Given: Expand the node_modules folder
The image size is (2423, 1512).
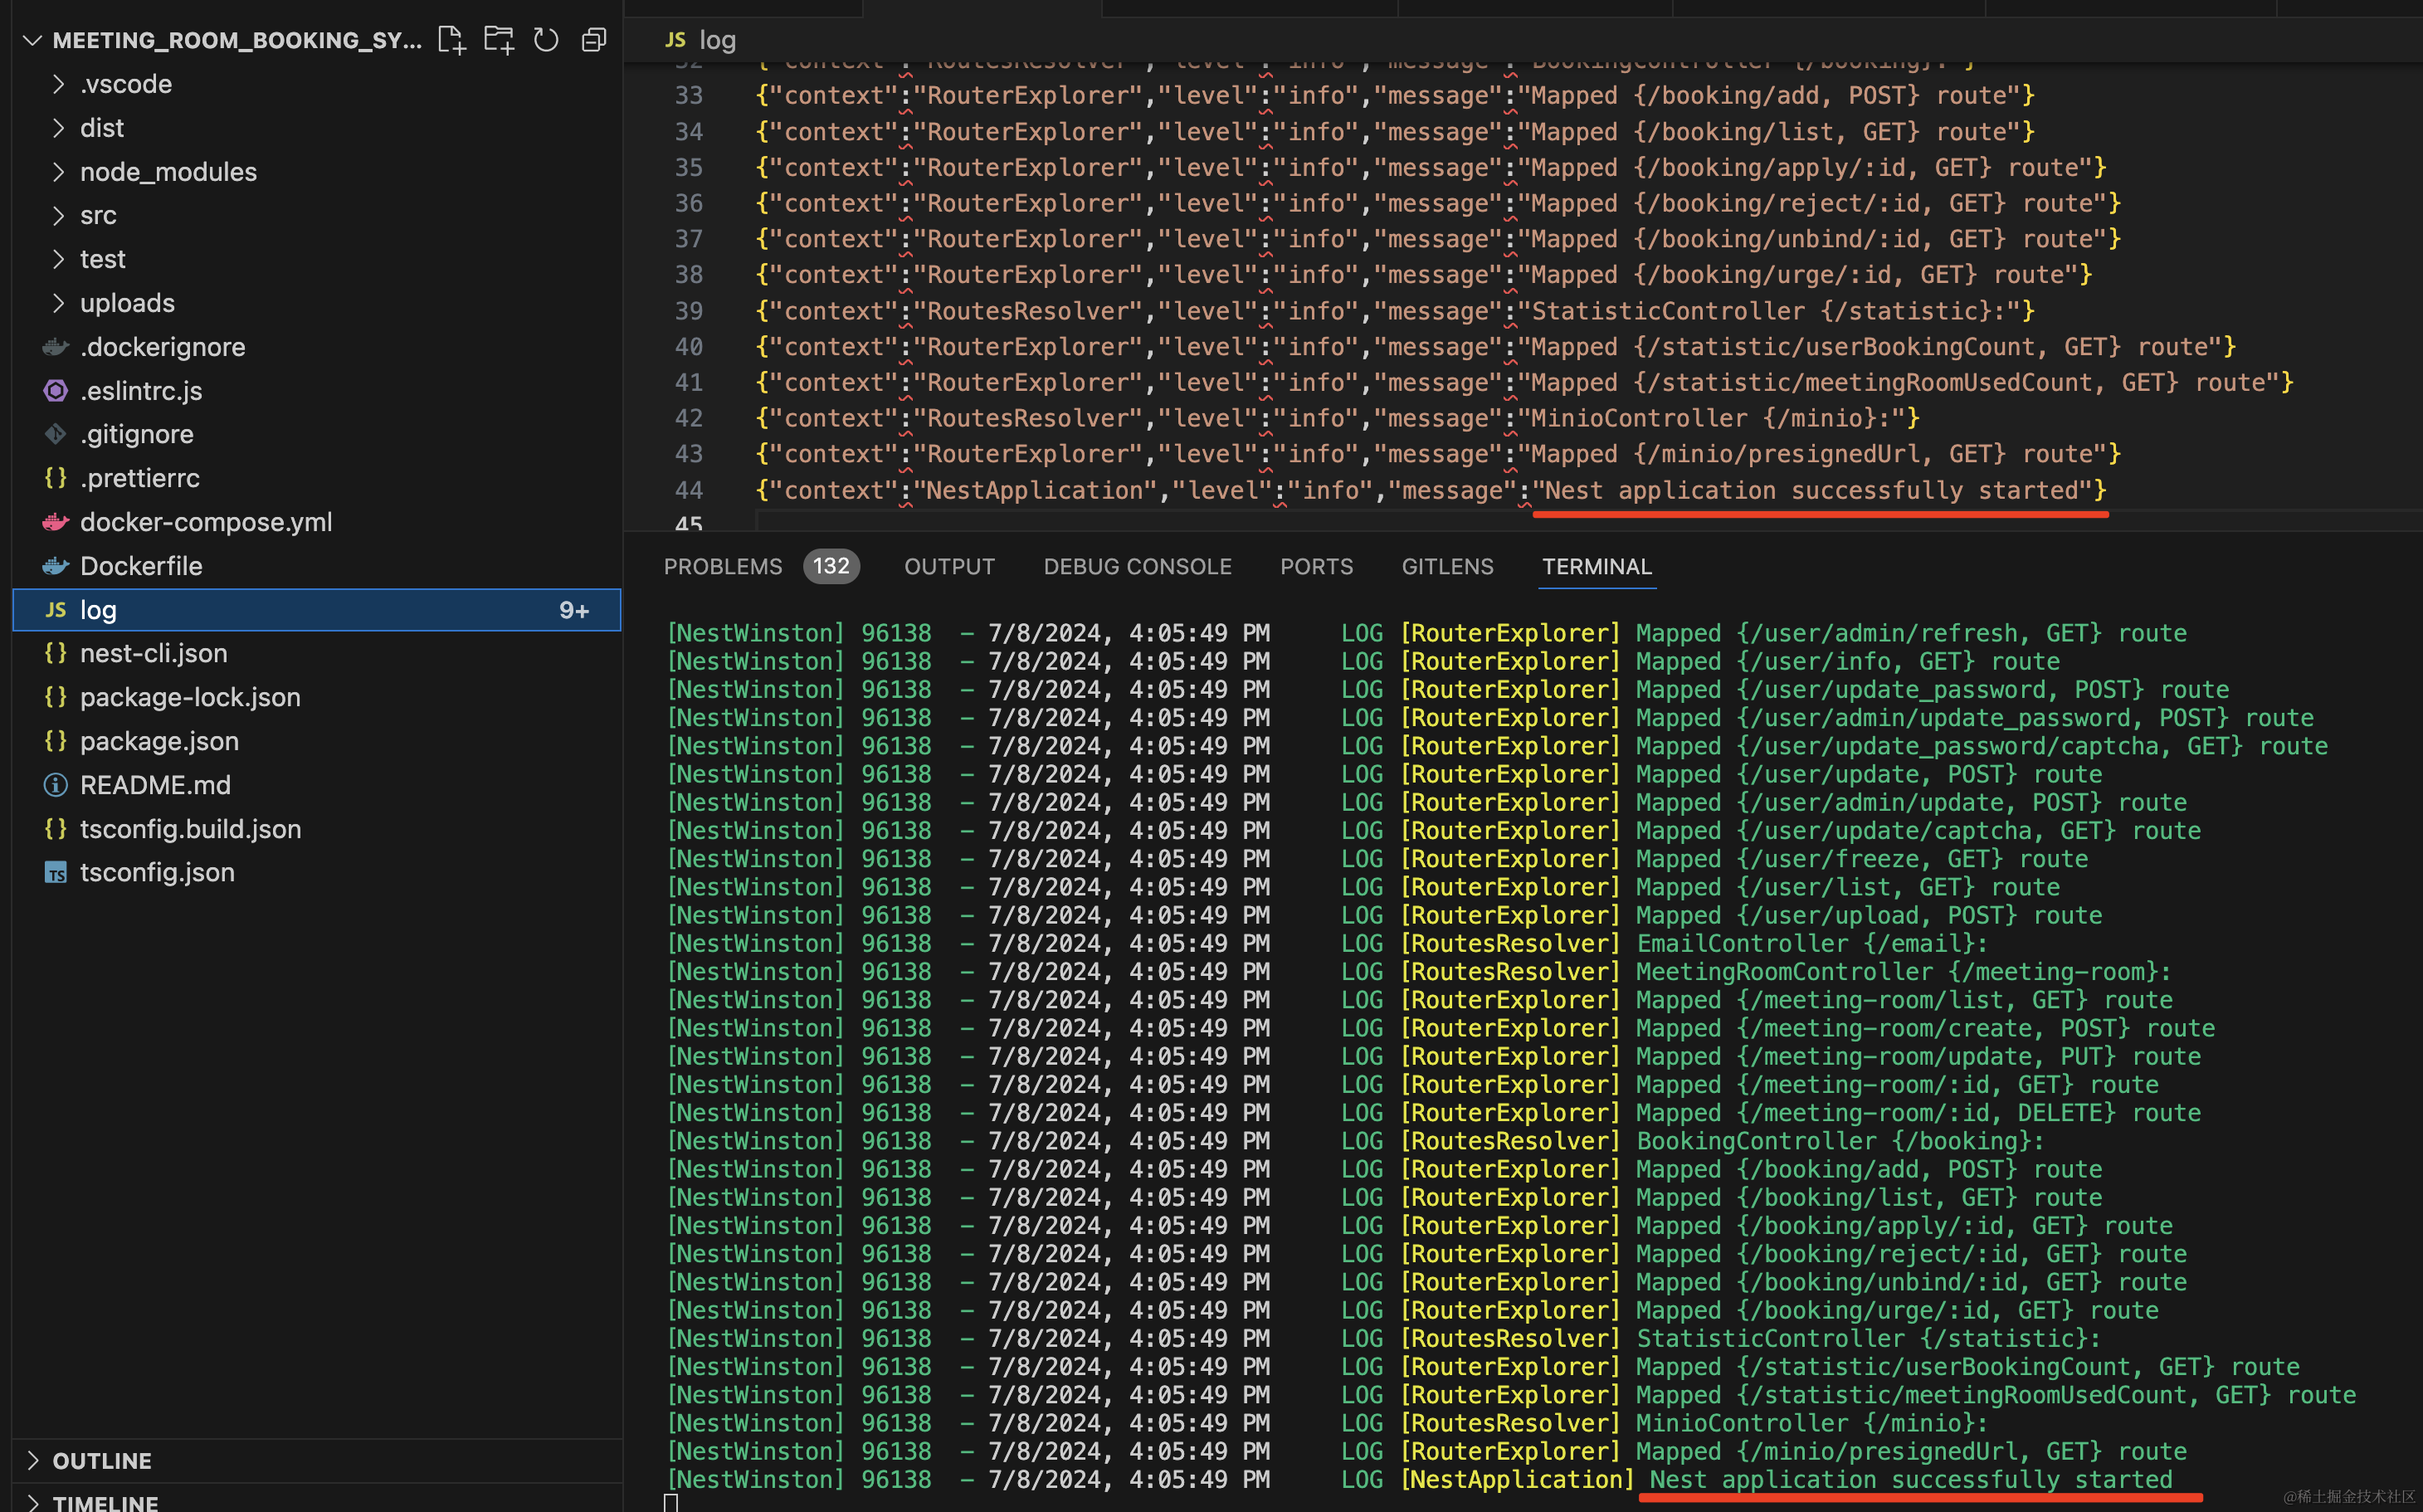Looking at the screenshot, I should tap(168, 172).
